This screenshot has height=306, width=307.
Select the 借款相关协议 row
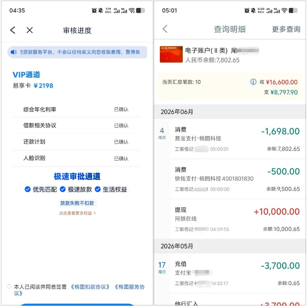pos(77,125)
